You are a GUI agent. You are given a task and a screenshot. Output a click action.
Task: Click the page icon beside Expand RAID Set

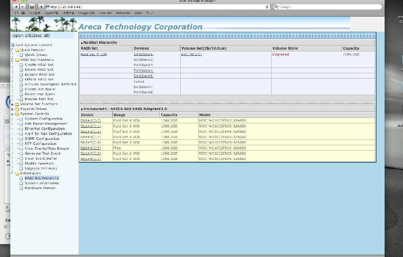click(22, 75)
